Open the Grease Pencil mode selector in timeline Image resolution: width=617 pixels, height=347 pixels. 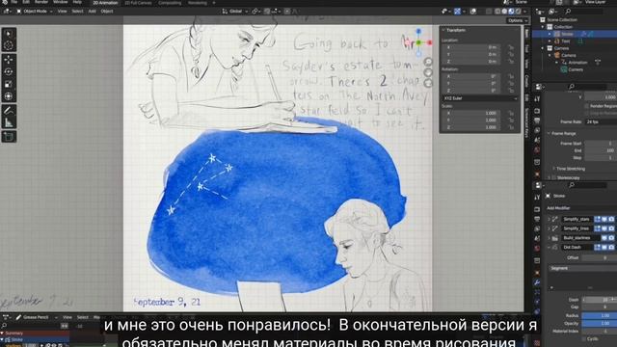pos(36,317)
